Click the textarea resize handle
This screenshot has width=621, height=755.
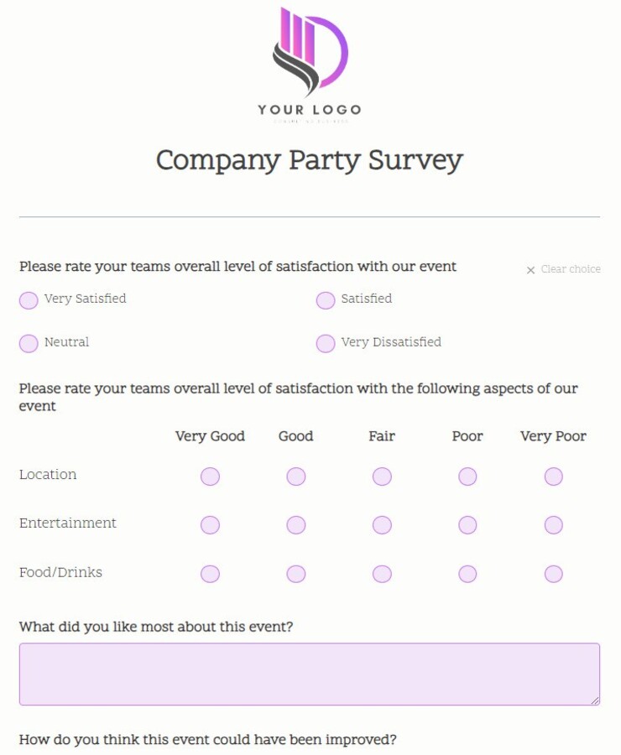click(x=594, y=700)
